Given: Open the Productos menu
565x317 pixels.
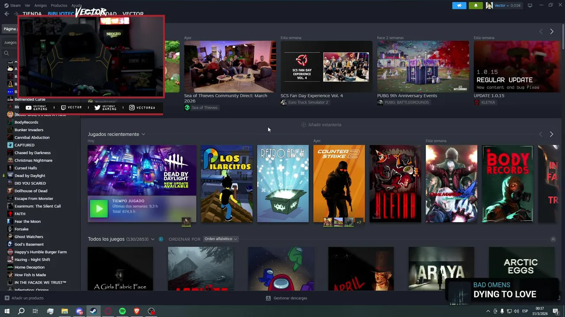Looking at the screenshot, I should (59, 5).
